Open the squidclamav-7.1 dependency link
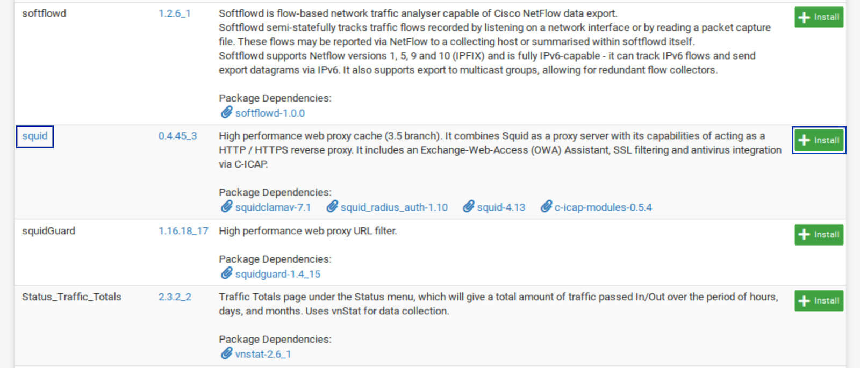 pos(273,207)
